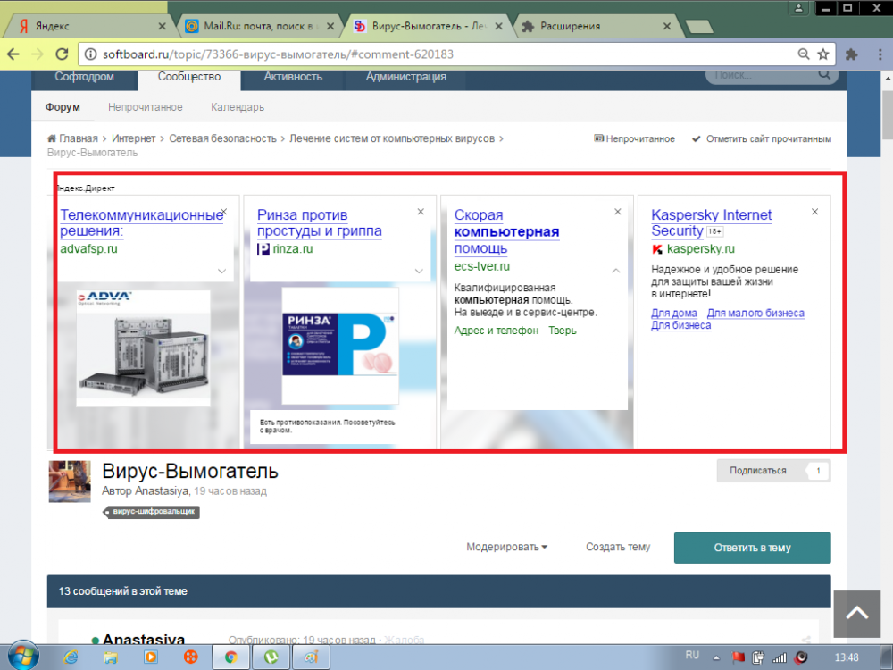The width and height of the screenshot is (893, 670).
Task: Click the scroll-to-top arrow button
Action: pos(856,614)
